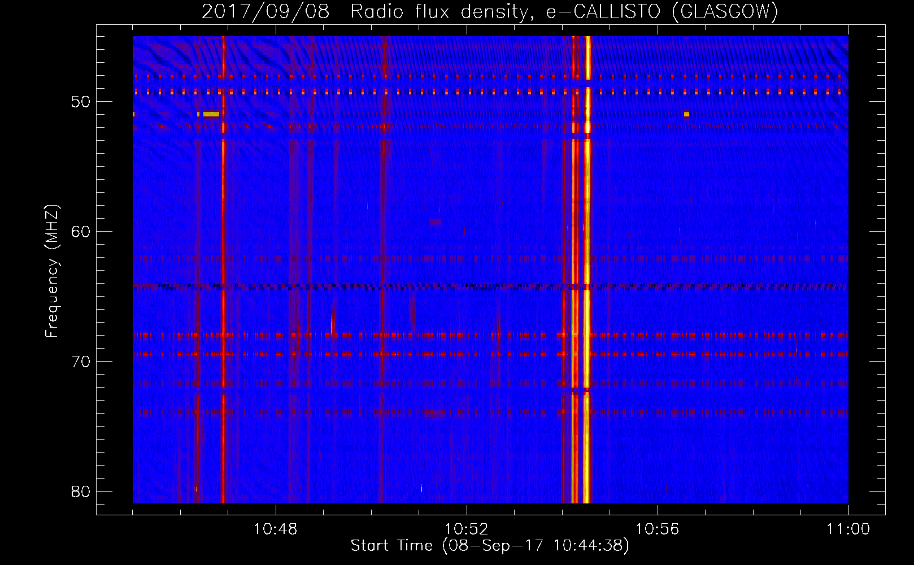Click the small yellow square at 51 MHz after 10:56
914x565 pixels.
point(686,114)
